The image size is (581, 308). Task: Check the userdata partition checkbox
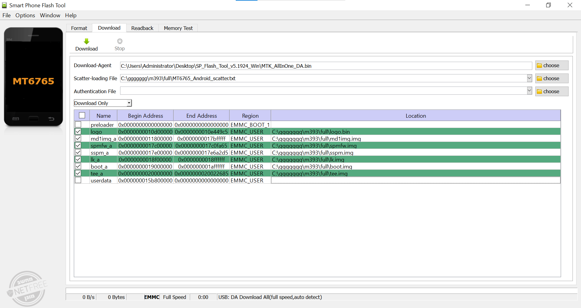(78, 180)
